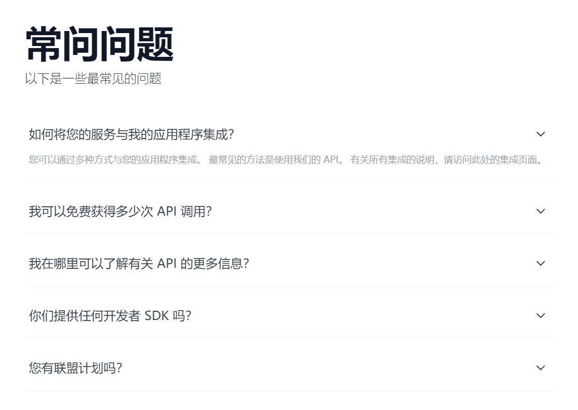The image size is (578, 410).
Task: Click the answer sentence 您可以通过多种方式与您的应用程序集成
Action: coord(114,160)
